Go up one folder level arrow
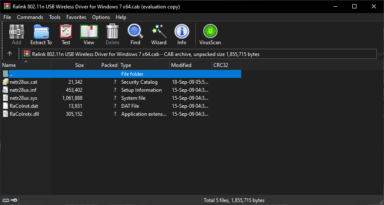384x205 pixels. click(x=10, y=54)
